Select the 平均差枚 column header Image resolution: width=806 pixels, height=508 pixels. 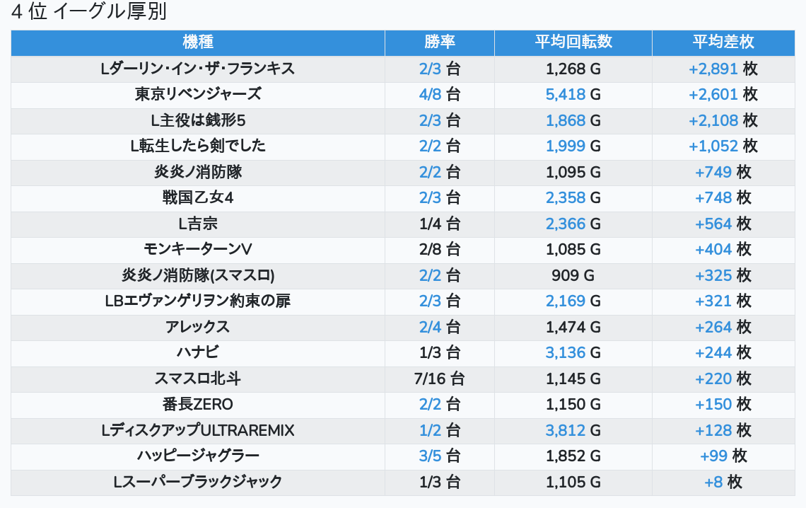[723, 42]
